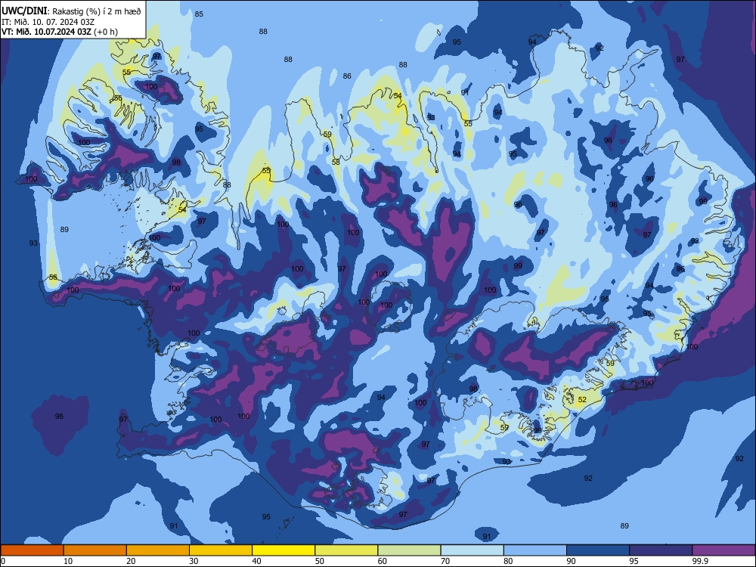This screenshot has height=567, width=756.
Task: Select the orange 10–20 legend color band
Action: 95,550
